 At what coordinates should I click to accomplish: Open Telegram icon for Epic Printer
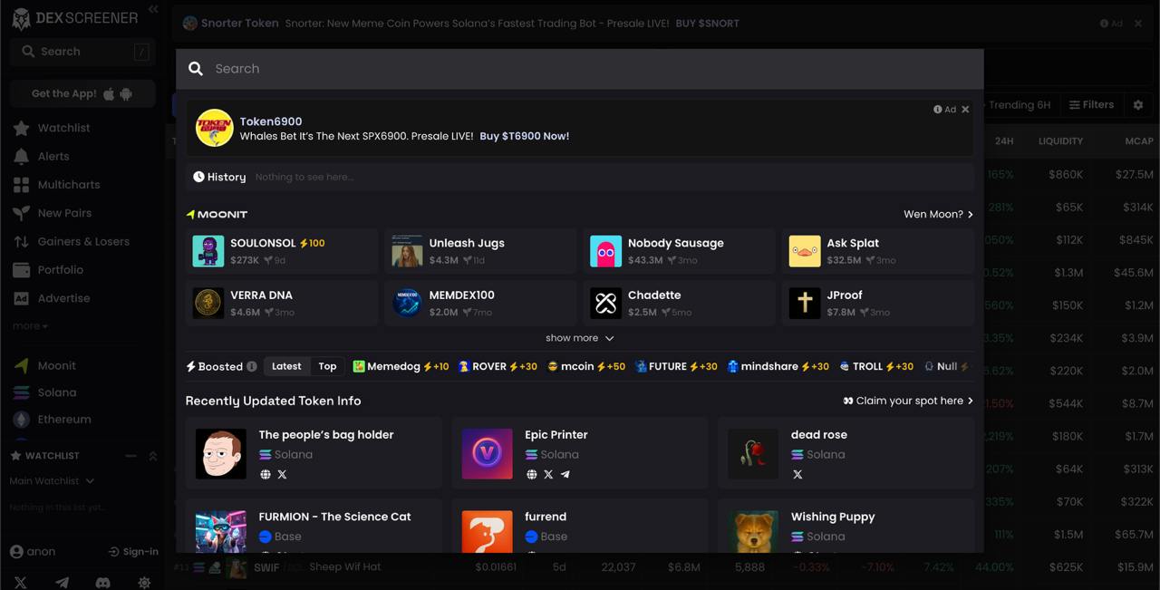tap(565, 474)
